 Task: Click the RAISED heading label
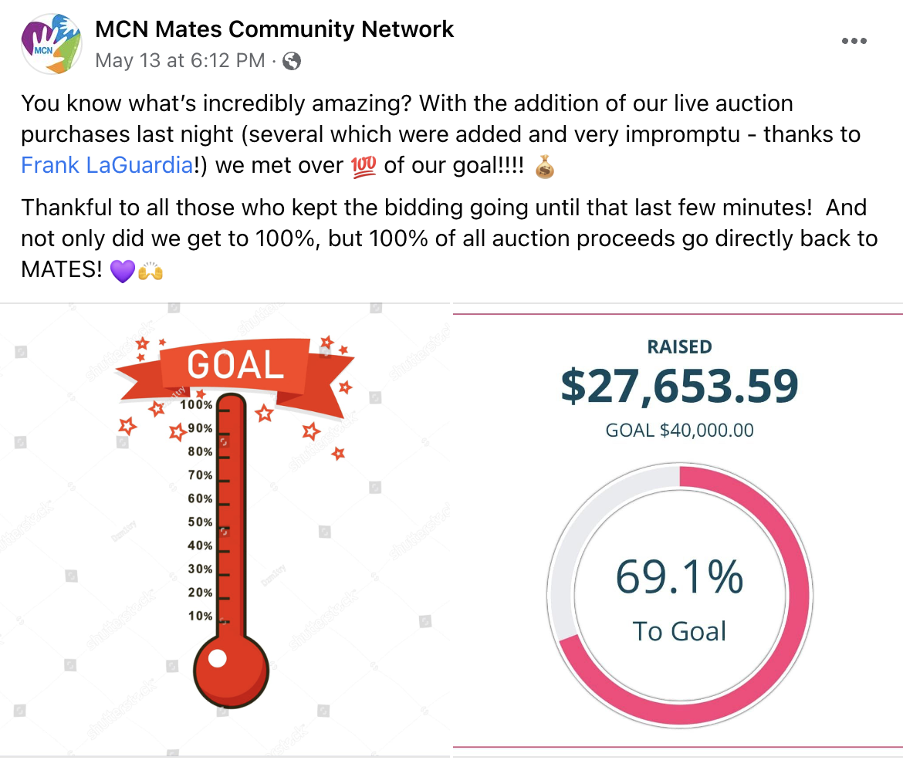point(679,347)
